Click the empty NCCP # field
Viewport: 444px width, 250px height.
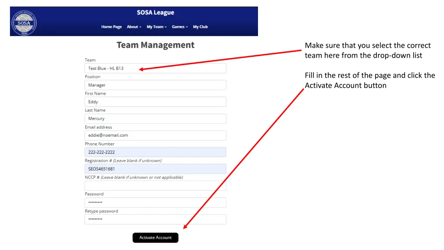tap(155, 186)
